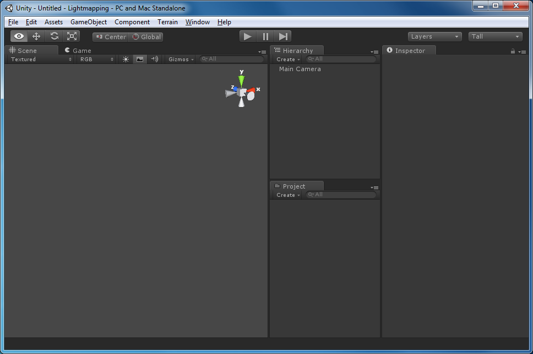The height and width of the screenshot is (354, 533).
Task: Click the Hierarchy search field
Action: tap(341, 59)
